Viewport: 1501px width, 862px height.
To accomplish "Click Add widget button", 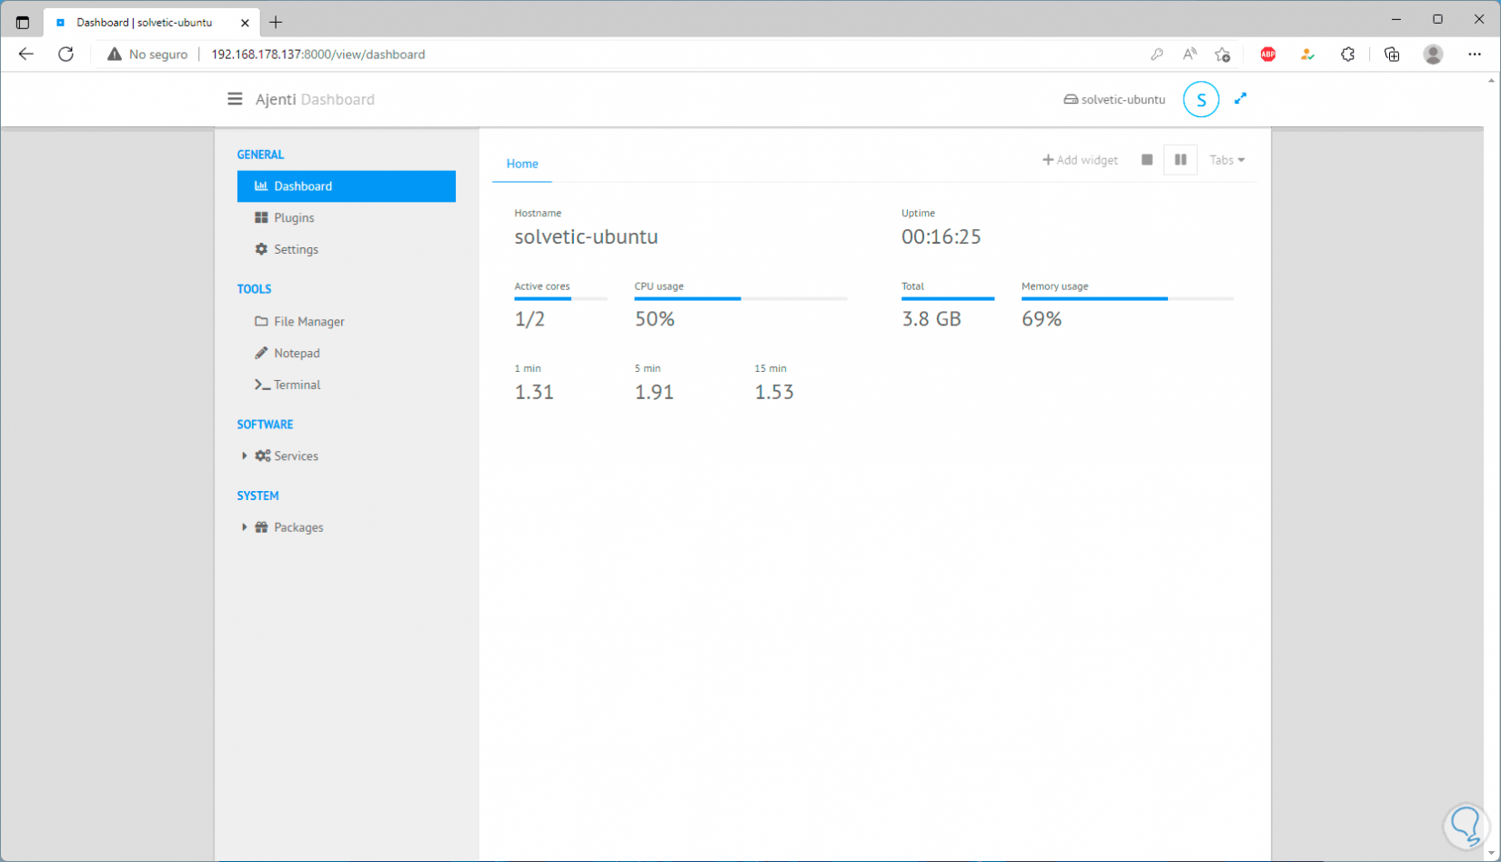I will coord(1080,160).
